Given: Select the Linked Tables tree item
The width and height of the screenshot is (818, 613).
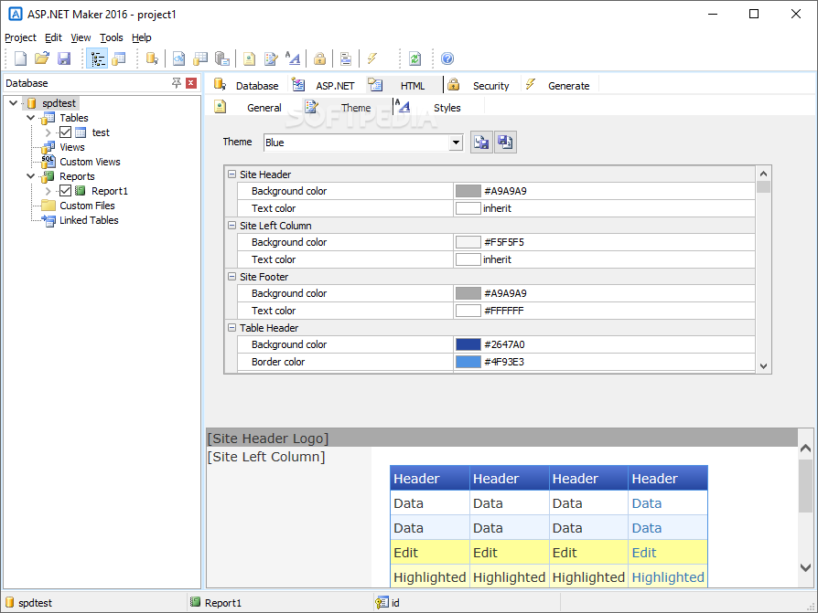Looking at the screenshot, I should click(89, 220).
